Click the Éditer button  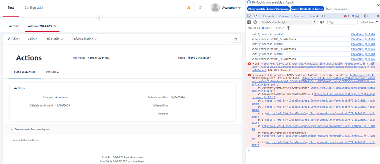(x=14, y=39)
